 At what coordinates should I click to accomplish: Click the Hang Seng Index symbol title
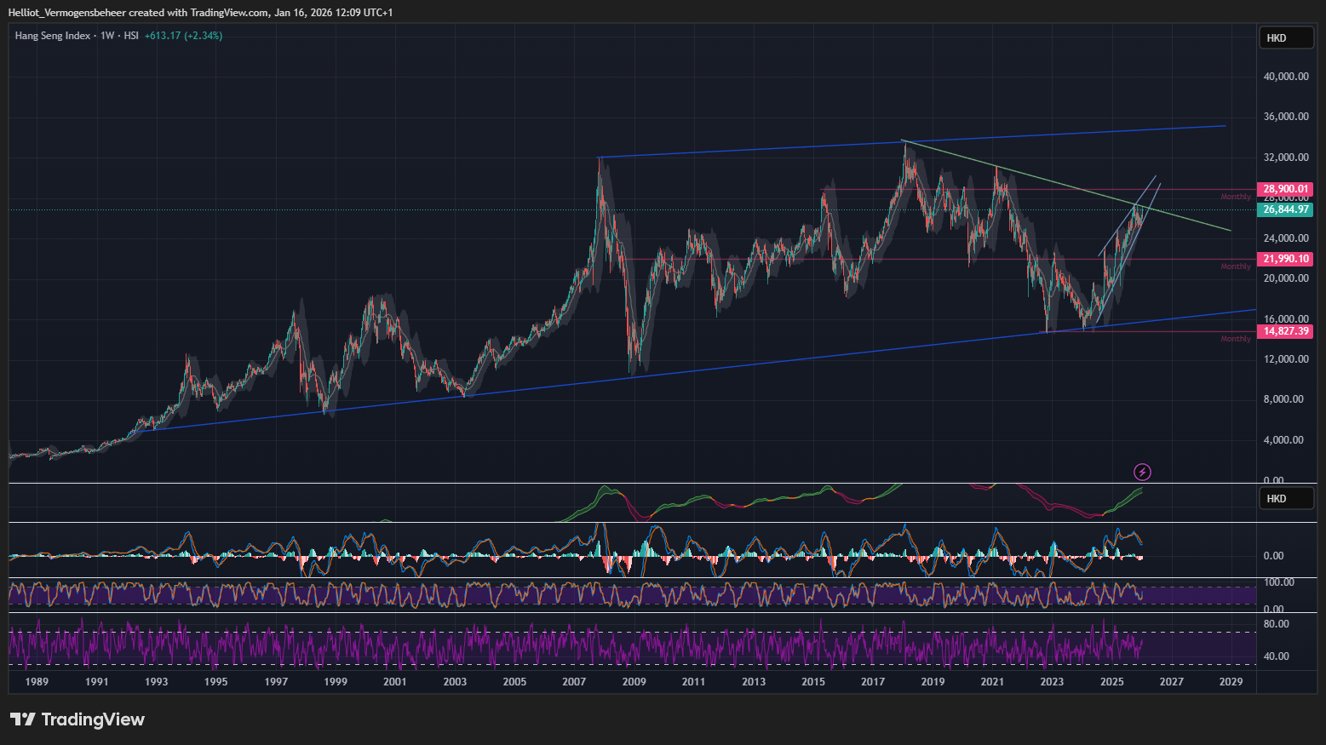52,36
